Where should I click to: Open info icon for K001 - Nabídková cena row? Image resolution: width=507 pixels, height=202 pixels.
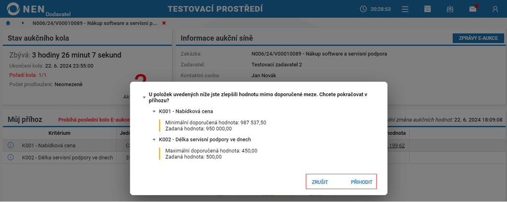[x=10, y=146]
